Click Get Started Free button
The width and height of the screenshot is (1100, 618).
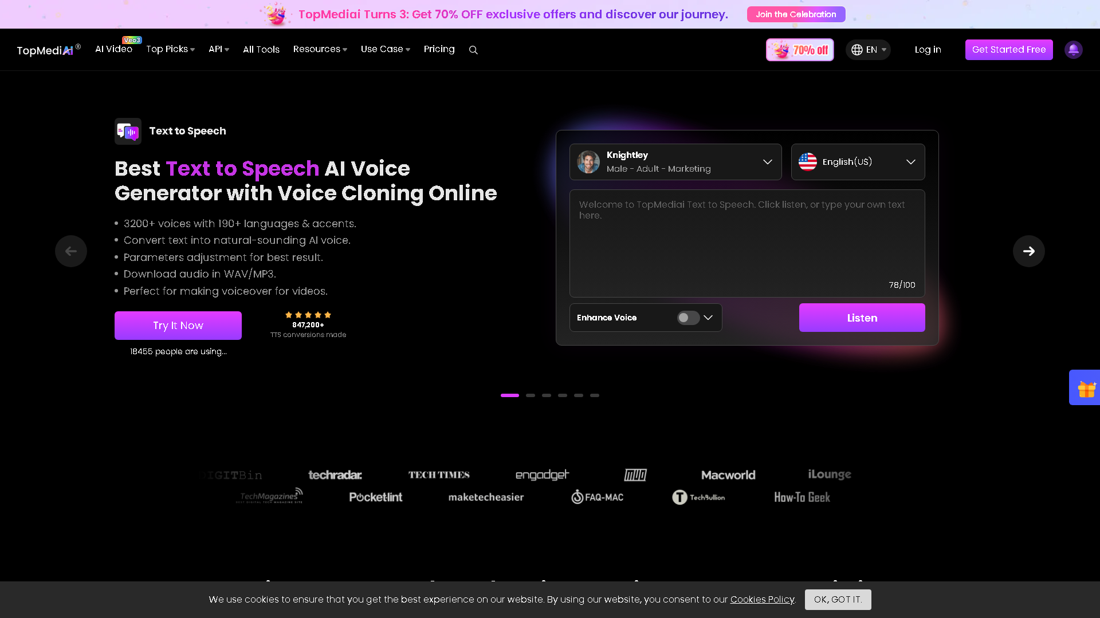pyautogui.click(x=1009, y=50)
